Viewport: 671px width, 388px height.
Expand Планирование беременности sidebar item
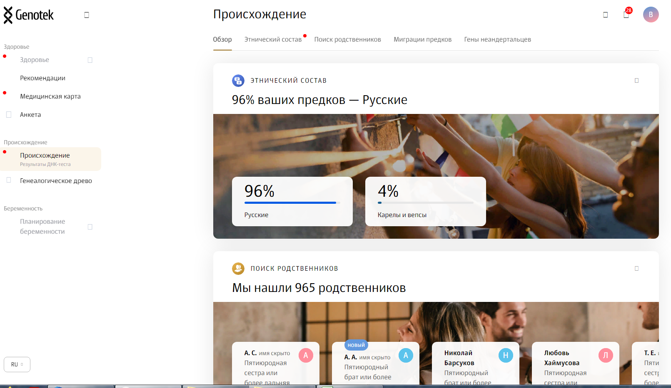[90, 227]
